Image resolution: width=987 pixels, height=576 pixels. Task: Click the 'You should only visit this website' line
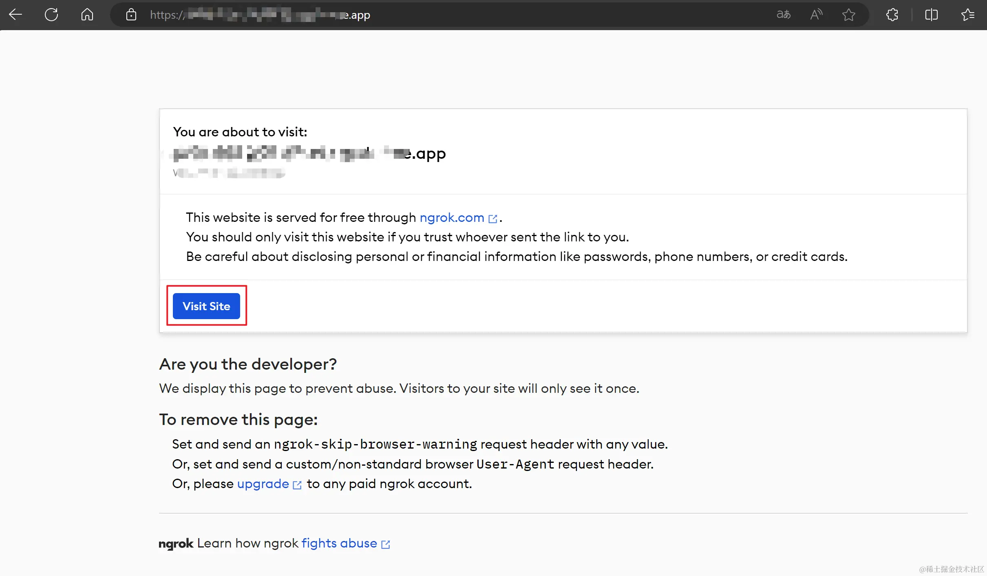coord(407,237)
